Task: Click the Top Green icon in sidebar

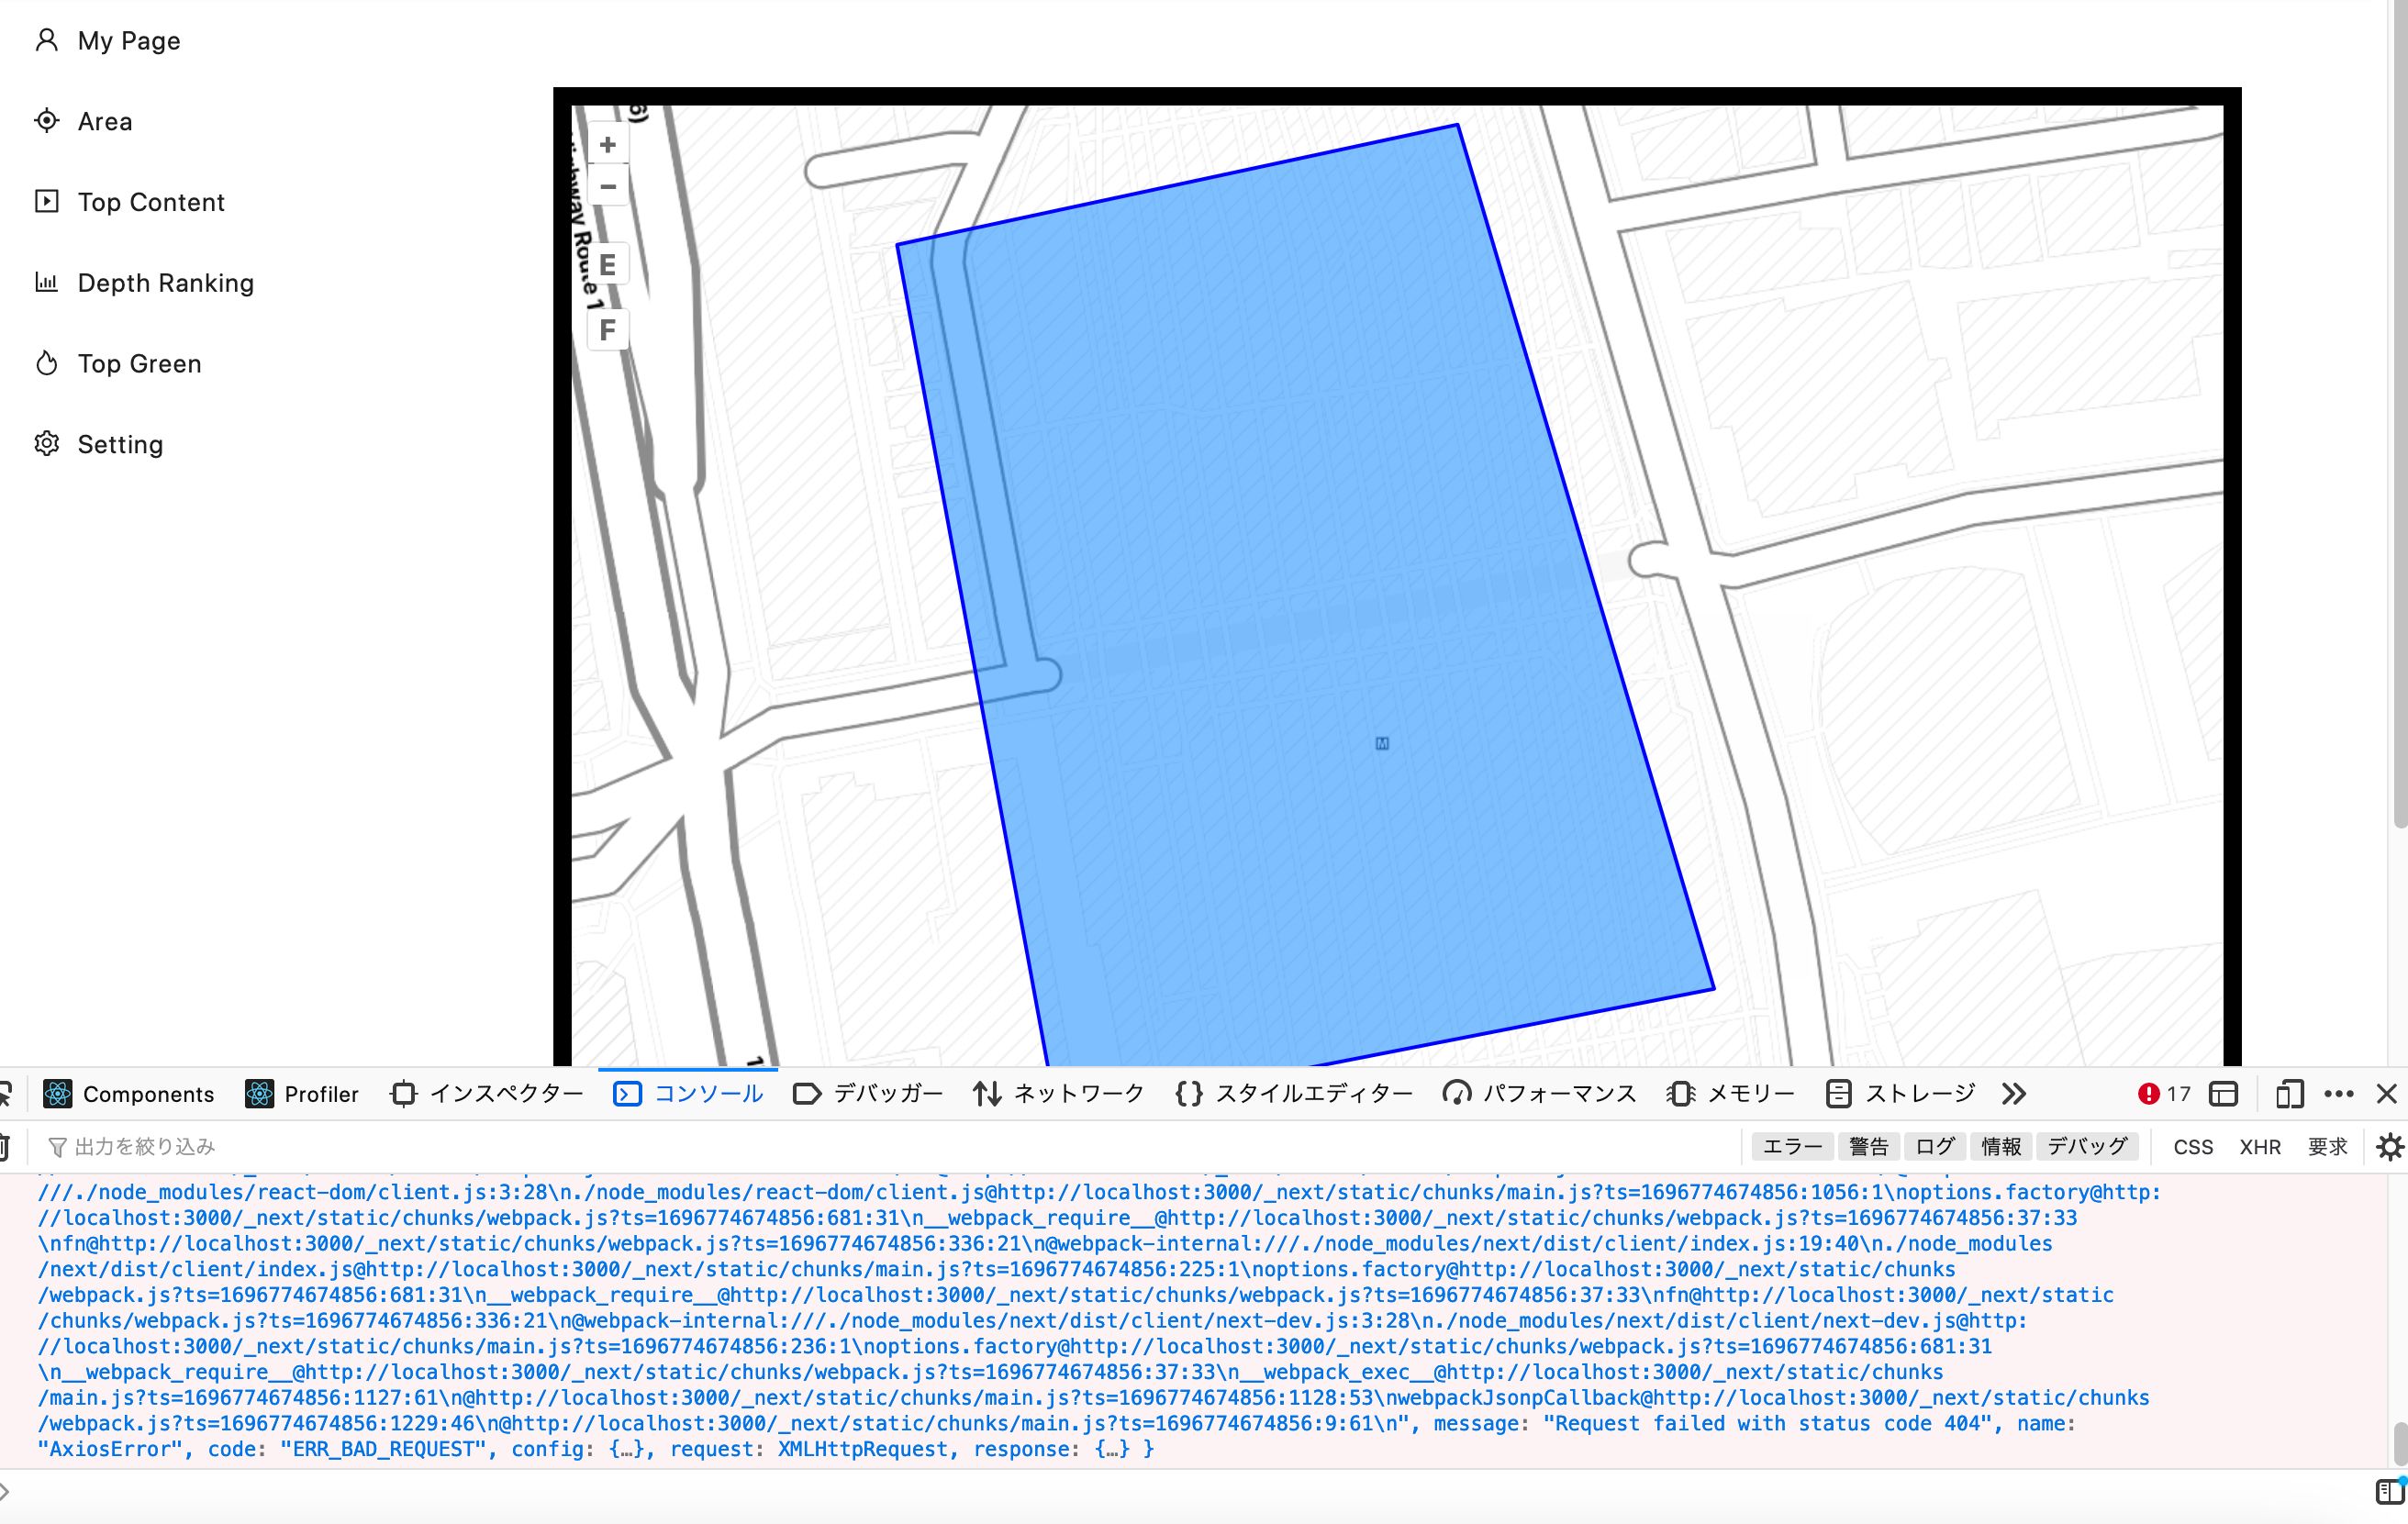Action: [x=46, y=363]
